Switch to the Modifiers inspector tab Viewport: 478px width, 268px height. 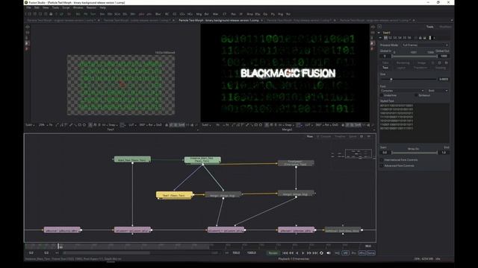point(445,27)
